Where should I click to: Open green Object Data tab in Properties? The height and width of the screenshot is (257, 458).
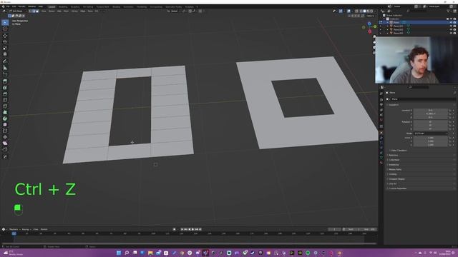pyautogui.click(x=381, y=158)
